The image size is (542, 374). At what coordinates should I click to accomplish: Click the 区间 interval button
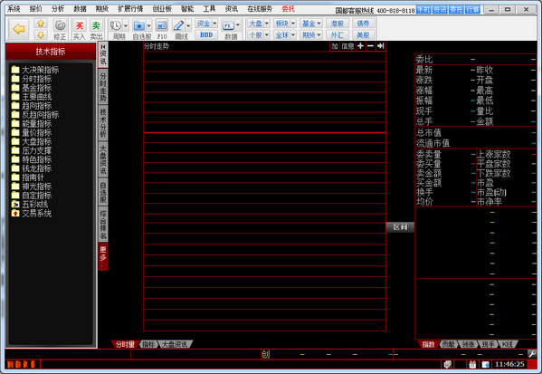[x=400, y=227]
